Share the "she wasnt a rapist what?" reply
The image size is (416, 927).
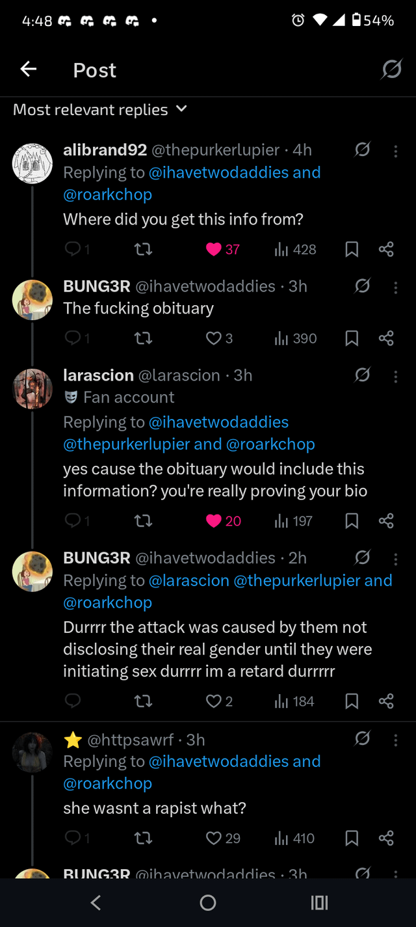386,839
